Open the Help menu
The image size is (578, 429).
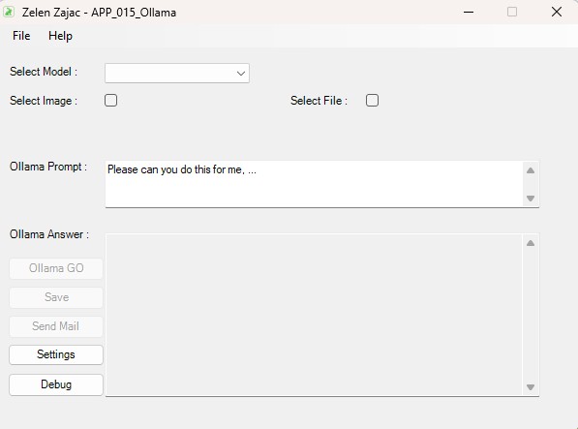(60, 36)
